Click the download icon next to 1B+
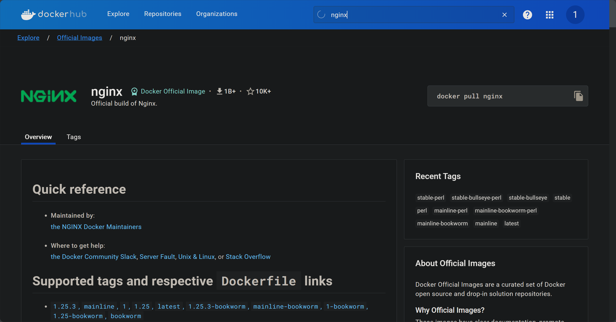 tap(219, 91)
